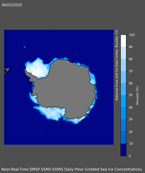
Task: Click the 50 tick label on colorbar
Action: (x=130, y=95)
